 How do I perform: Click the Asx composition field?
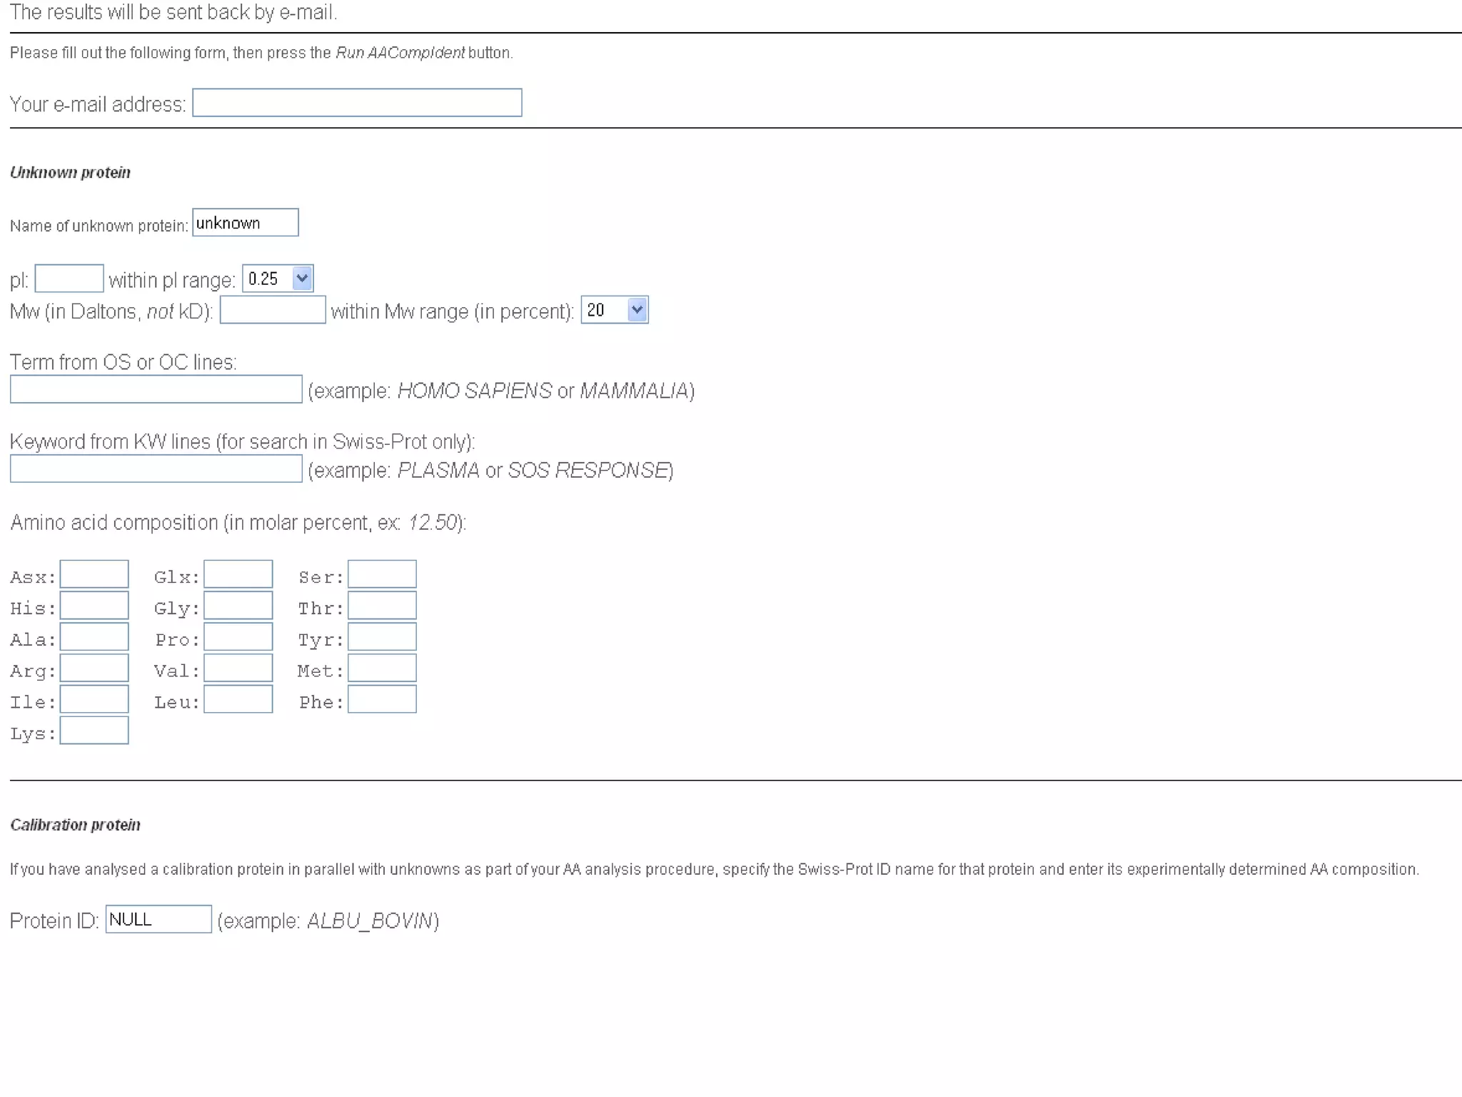[94, 575]
